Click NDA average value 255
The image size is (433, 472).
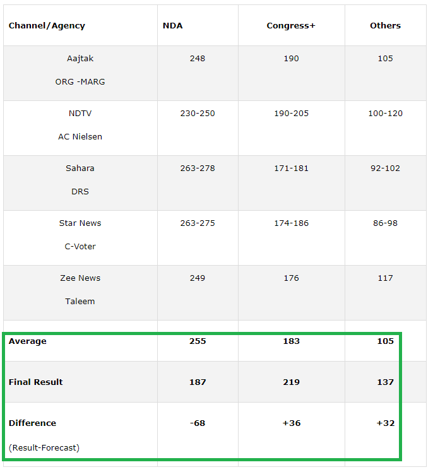(x=198, y=341)
